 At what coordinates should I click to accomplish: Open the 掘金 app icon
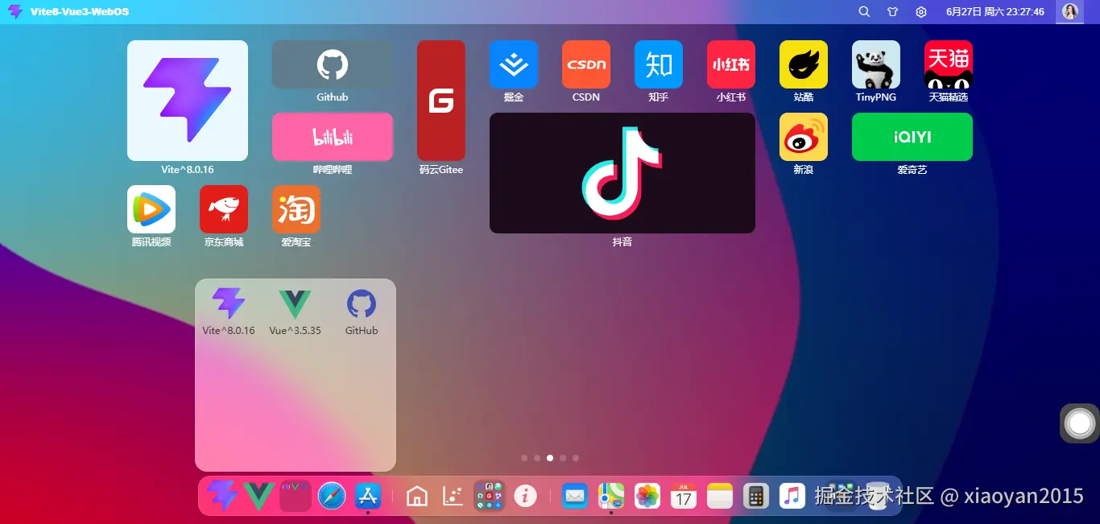(514, 64)
